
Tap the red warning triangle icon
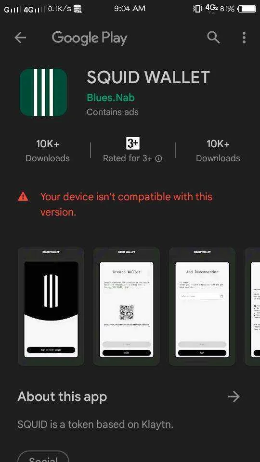point(23,196)
